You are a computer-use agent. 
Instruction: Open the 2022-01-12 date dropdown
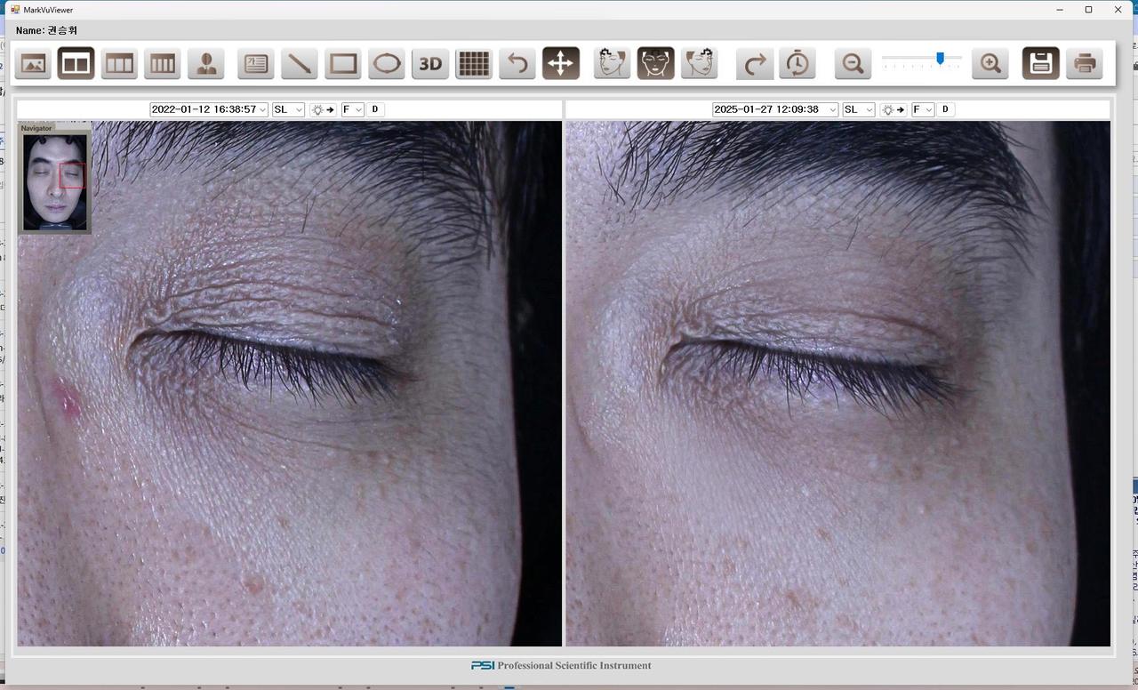coord(209,109)
